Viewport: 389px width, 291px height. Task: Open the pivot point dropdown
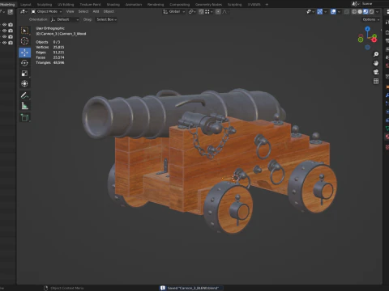pyautogui.click(x=192, y=11)
